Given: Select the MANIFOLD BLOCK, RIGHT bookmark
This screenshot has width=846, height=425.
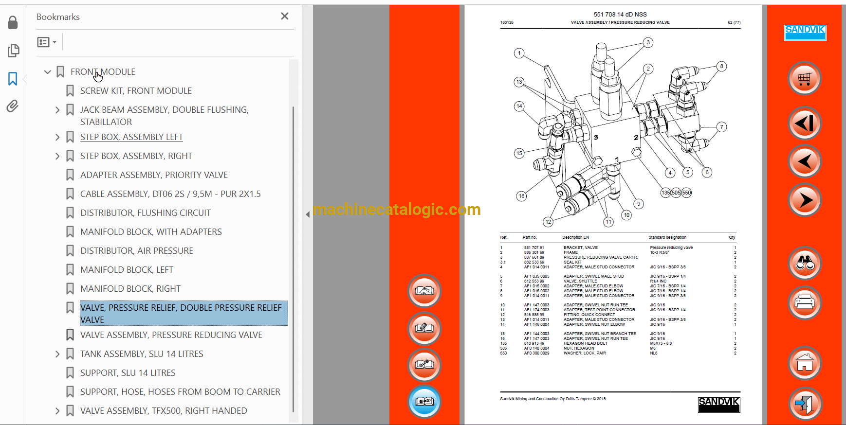Looking at the screenshot, I should pos(130,289).
